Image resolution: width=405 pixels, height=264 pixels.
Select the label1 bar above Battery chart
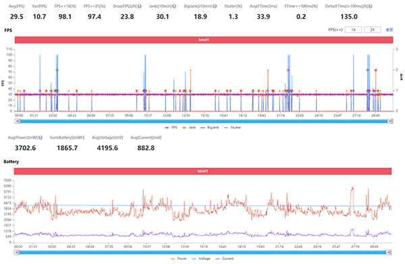coord(202,171)
